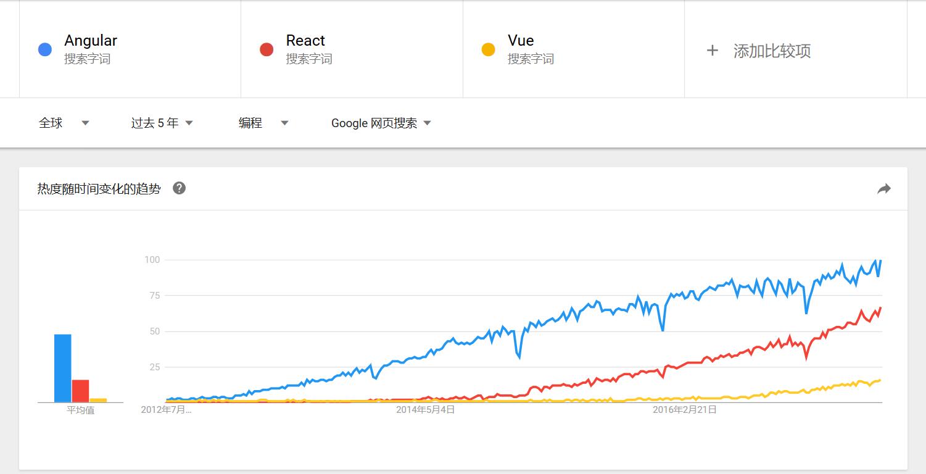
Task: Click the blue Angular color dot
Action: click(45, 49)
